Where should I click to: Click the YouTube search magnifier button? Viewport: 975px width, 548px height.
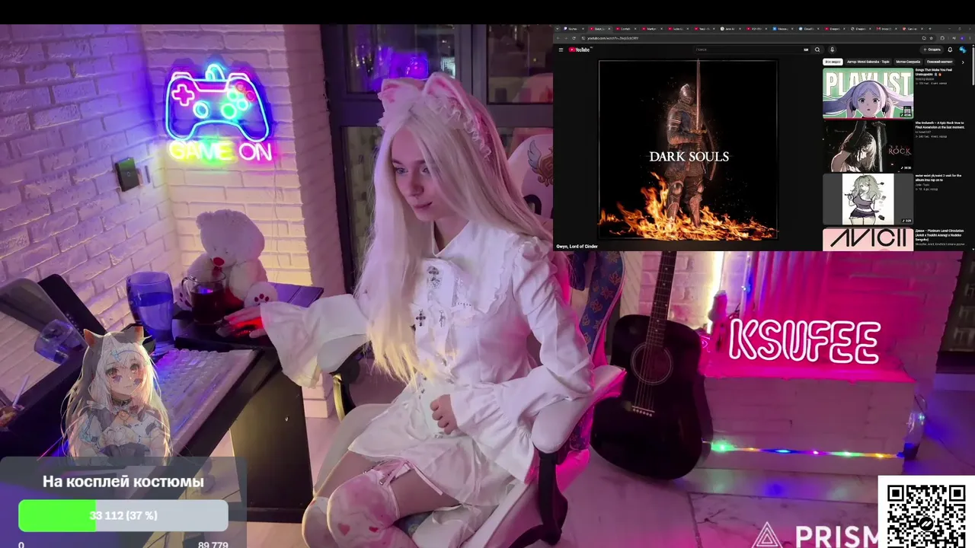(x=817, y=49)
